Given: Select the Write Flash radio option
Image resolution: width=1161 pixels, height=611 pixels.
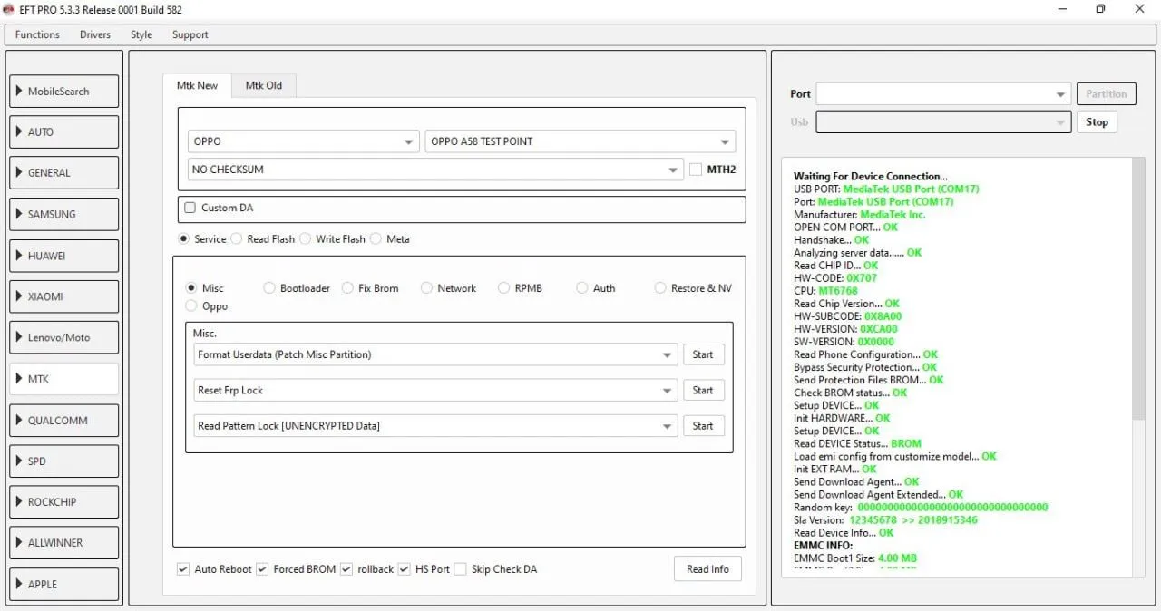Looking at the screenshot, I should 306,239.
